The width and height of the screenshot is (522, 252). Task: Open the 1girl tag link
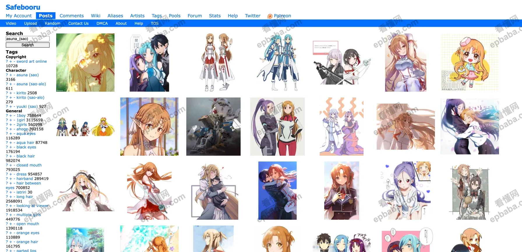tap(21, 120)
